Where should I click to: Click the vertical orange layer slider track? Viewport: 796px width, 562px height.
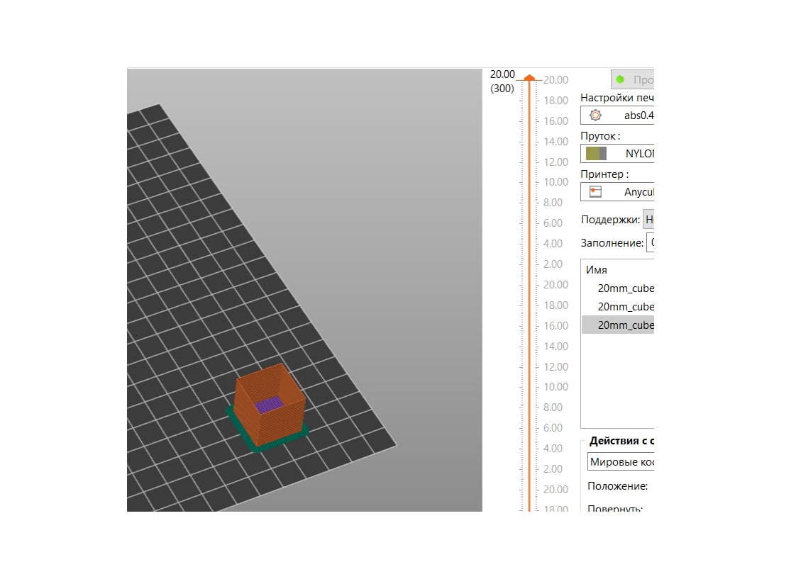[x=529, y=294]
